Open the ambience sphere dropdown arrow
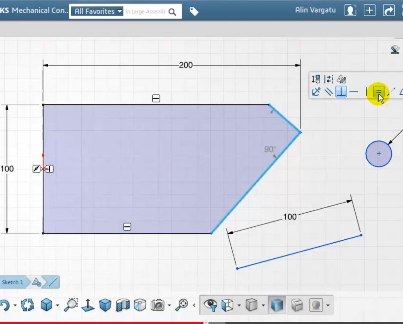This screenshot has height=324, width=403. (328, 305)
